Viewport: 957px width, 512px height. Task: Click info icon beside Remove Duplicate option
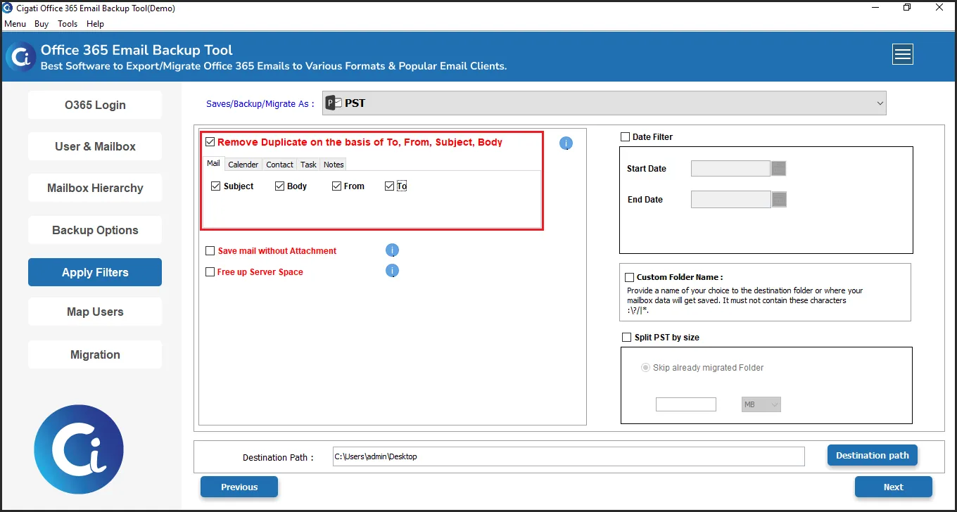point(566,143)
